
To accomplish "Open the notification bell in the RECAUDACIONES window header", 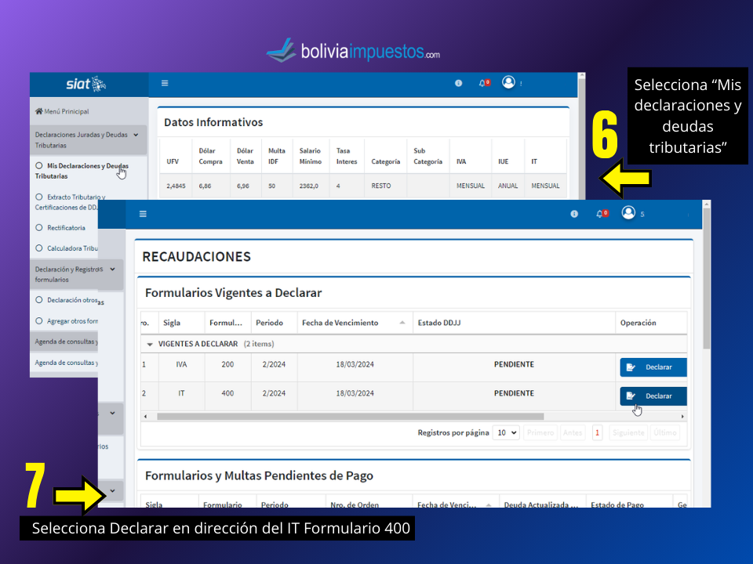I will 601,213.
